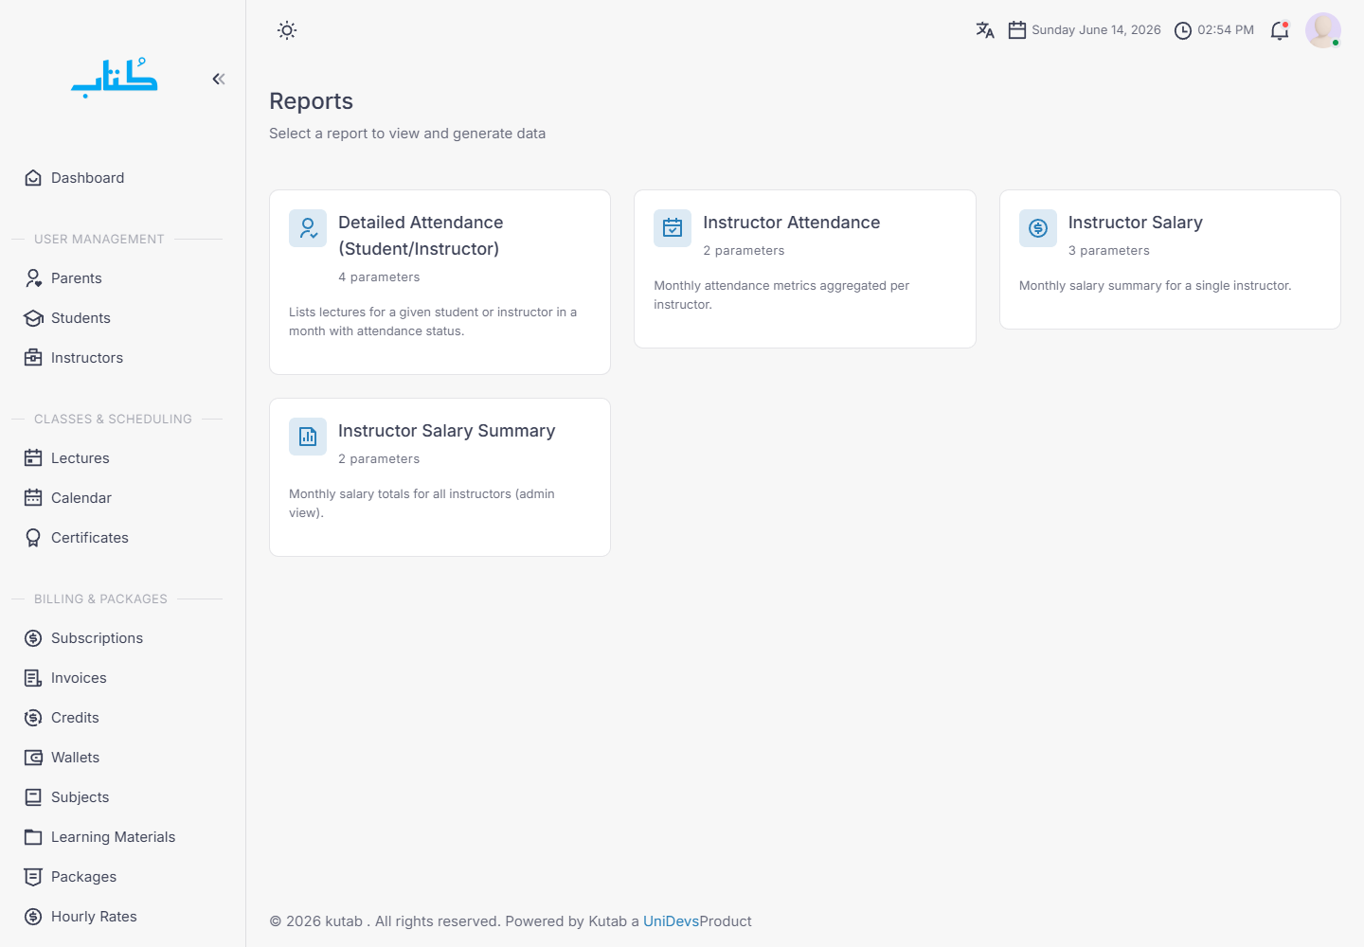Open notifications bell icon
The width and height of the screenshot is (1364, 947).
(x=1280, y=30)
